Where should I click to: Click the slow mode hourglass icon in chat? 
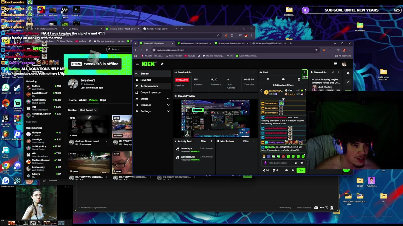[299, 79]
